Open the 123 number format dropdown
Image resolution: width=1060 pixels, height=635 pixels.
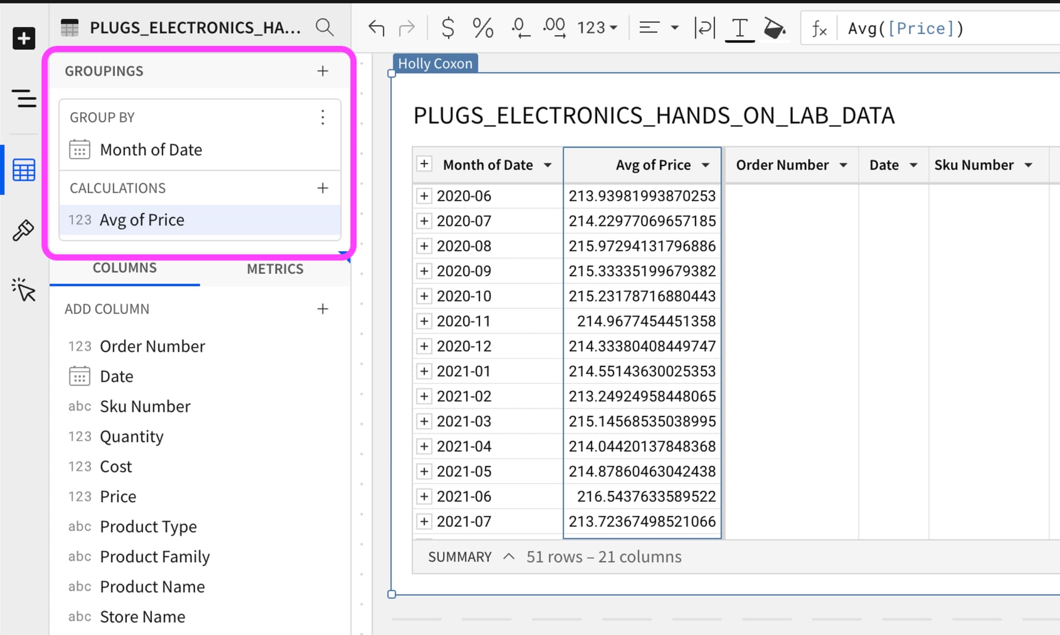pyautogui.click(x=597, y=28)
